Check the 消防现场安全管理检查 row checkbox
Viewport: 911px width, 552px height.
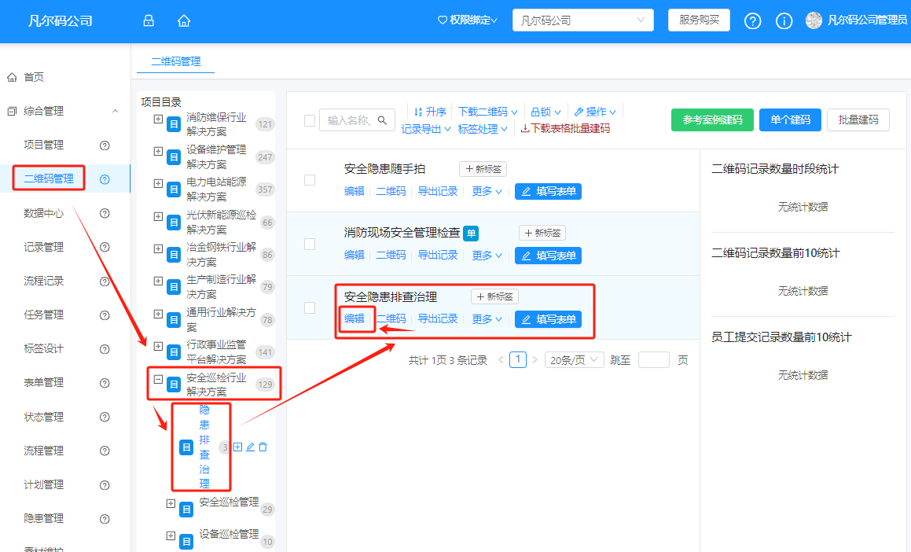[x=309, y=245]
